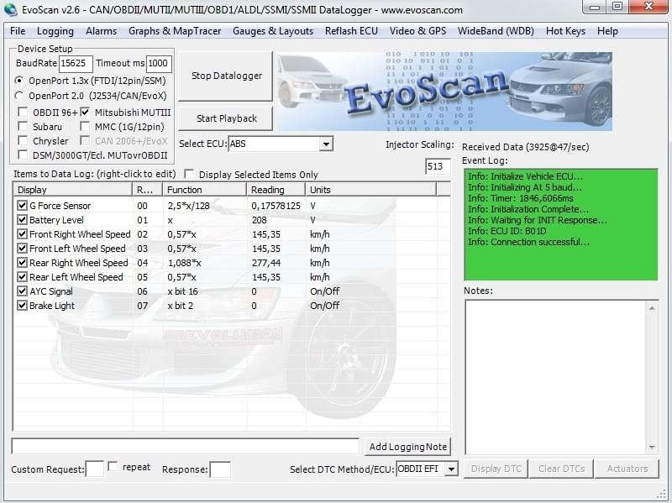Open Select DTC Method/ECU dropdown
672x503 pixels.
(451, 469)
